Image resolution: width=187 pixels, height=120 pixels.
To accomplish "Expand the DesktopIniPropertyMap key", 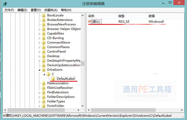I will (x=39, y=61).
